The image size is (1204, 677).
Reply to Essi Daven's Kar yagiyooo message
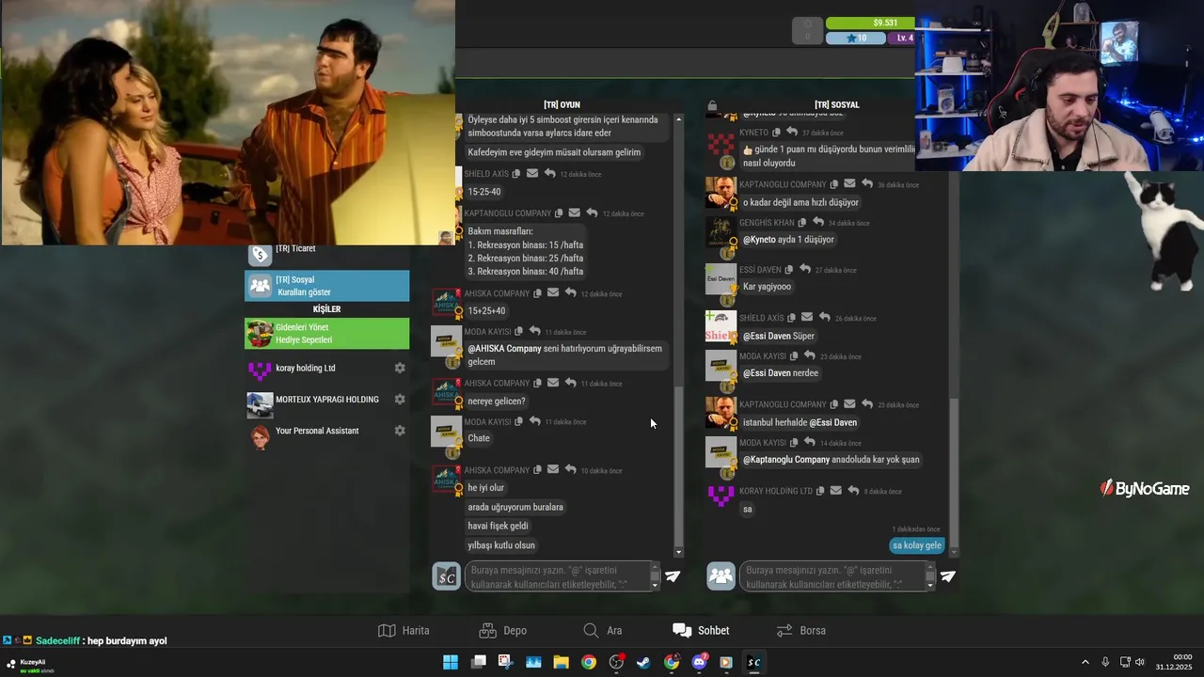[x=805, y=270]
